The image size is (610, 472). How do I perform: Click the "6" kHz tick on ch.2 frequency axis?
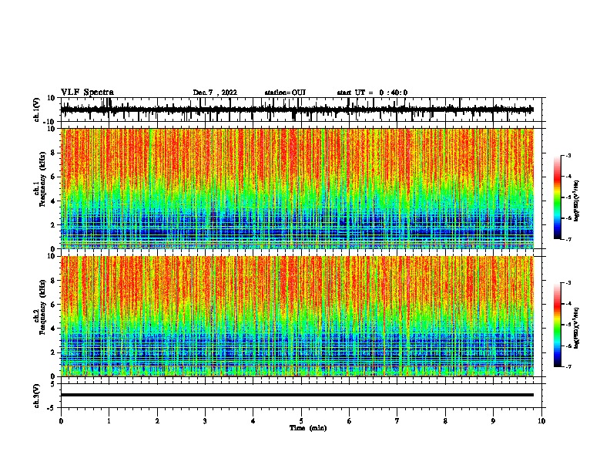tap(53, 305)
